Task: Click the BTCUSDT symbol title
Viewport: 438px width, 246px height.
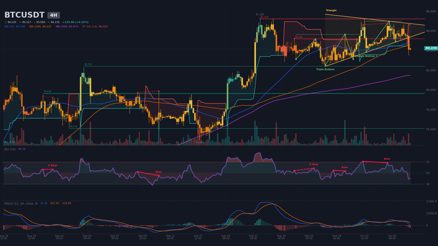Action: click(x=24, y=15)
